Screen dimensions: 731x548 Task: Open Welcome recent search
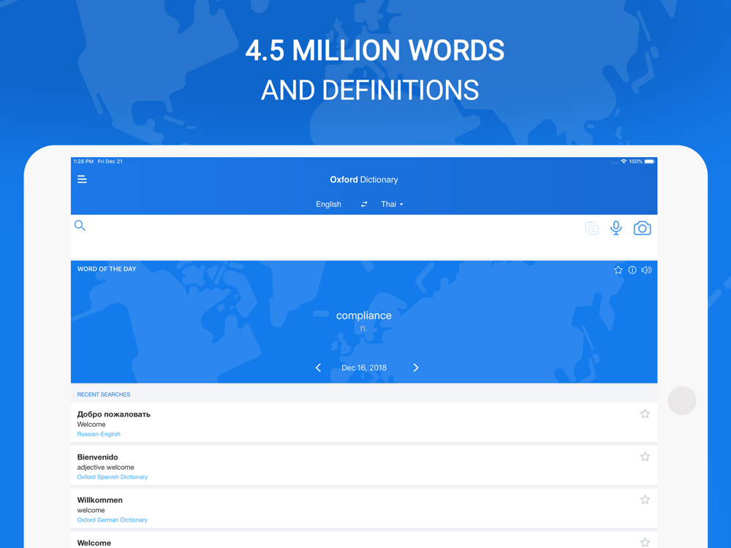point(364,540)
